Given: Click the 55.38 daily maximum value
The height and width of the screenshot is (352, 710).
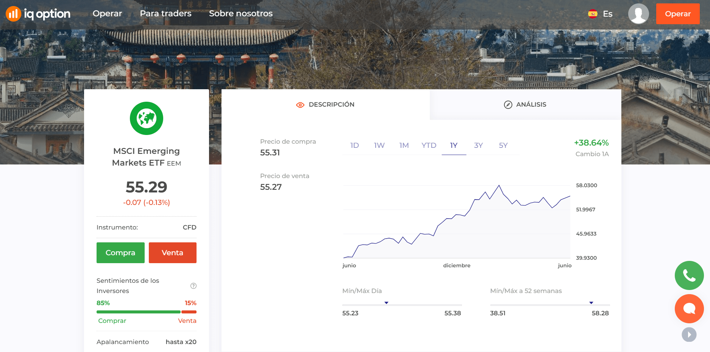Looking at the screenshot, I should click(453, 313).
